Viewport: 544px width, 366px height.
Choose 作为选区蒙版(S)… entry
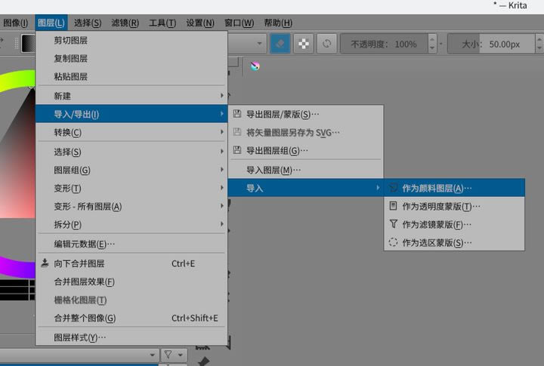454,242
